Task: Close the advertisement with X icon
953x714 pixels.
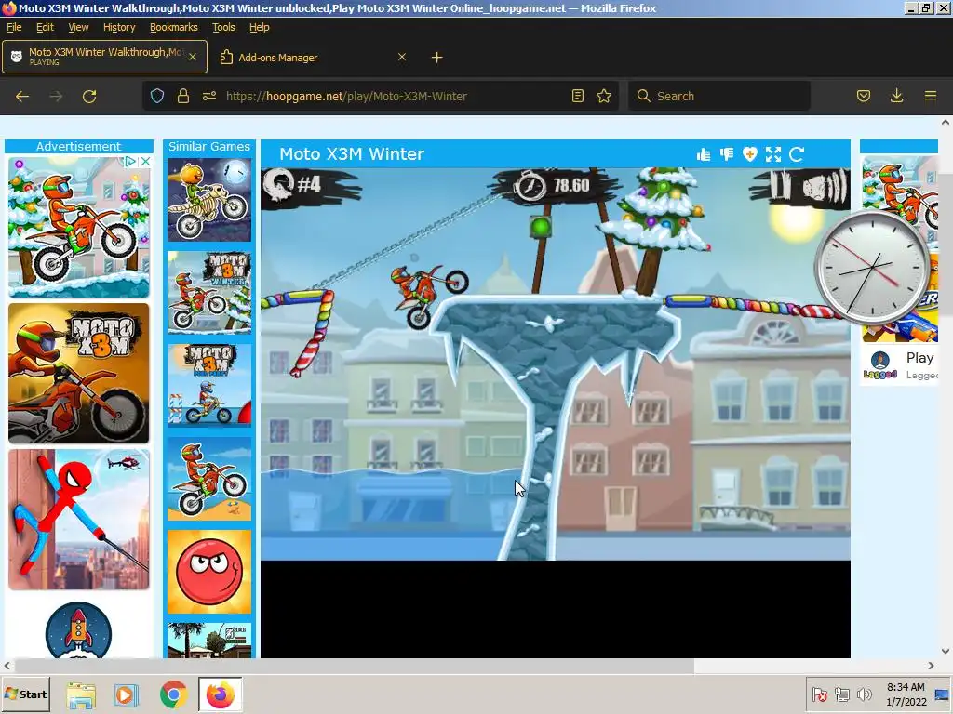Action: [x=145, y=162]
